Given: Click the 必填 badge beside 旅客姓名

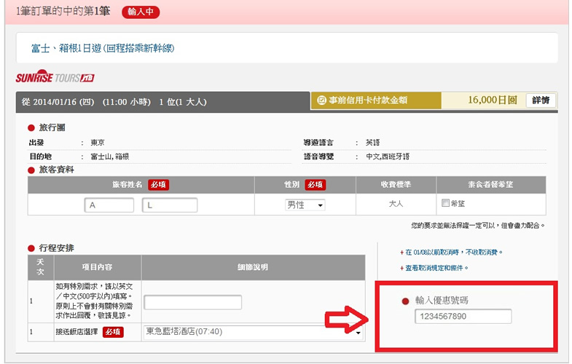Looking at the screenshot, I should point(158,185).
